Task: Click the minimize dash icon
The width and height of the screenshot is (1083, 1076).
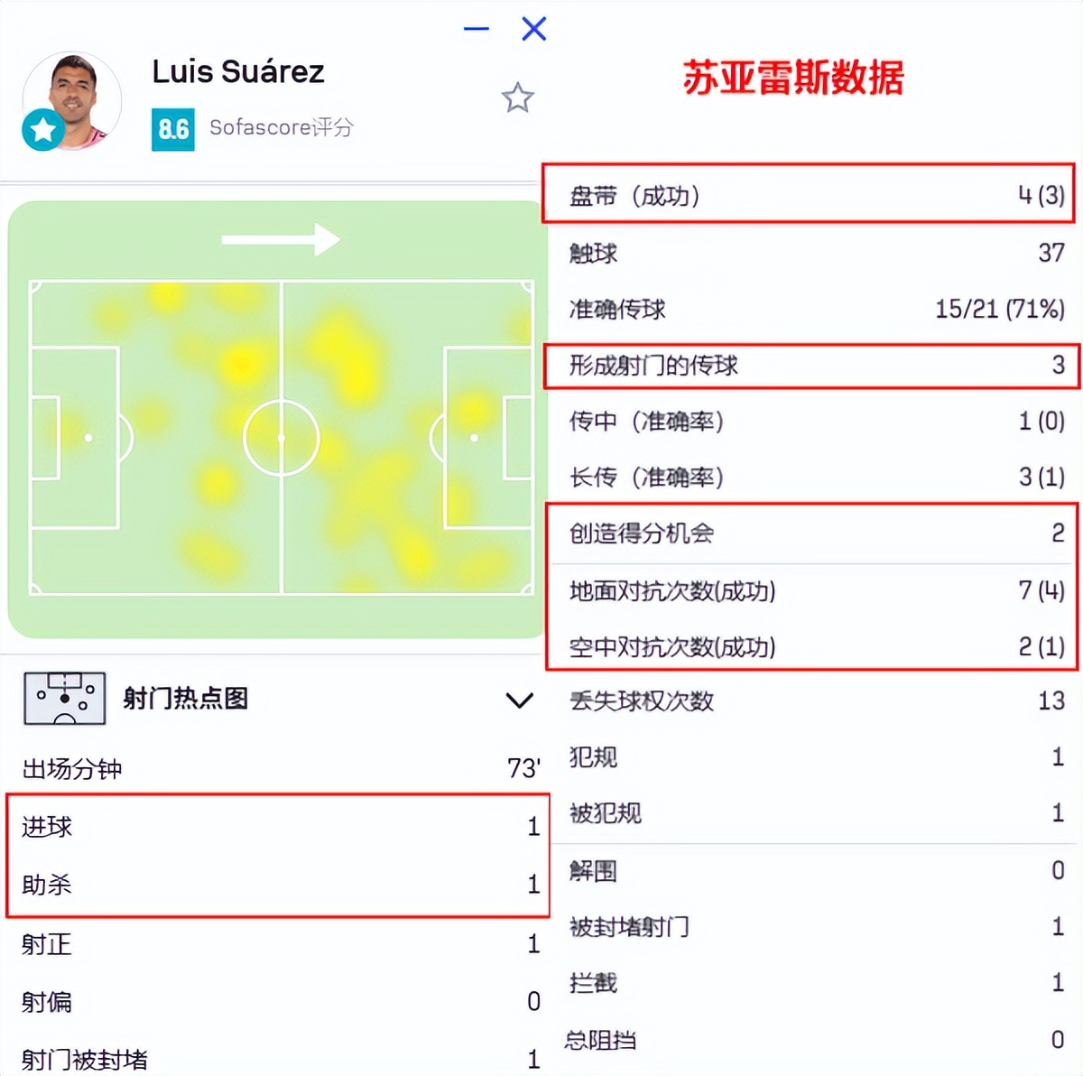Action: [x=476, y=29]
